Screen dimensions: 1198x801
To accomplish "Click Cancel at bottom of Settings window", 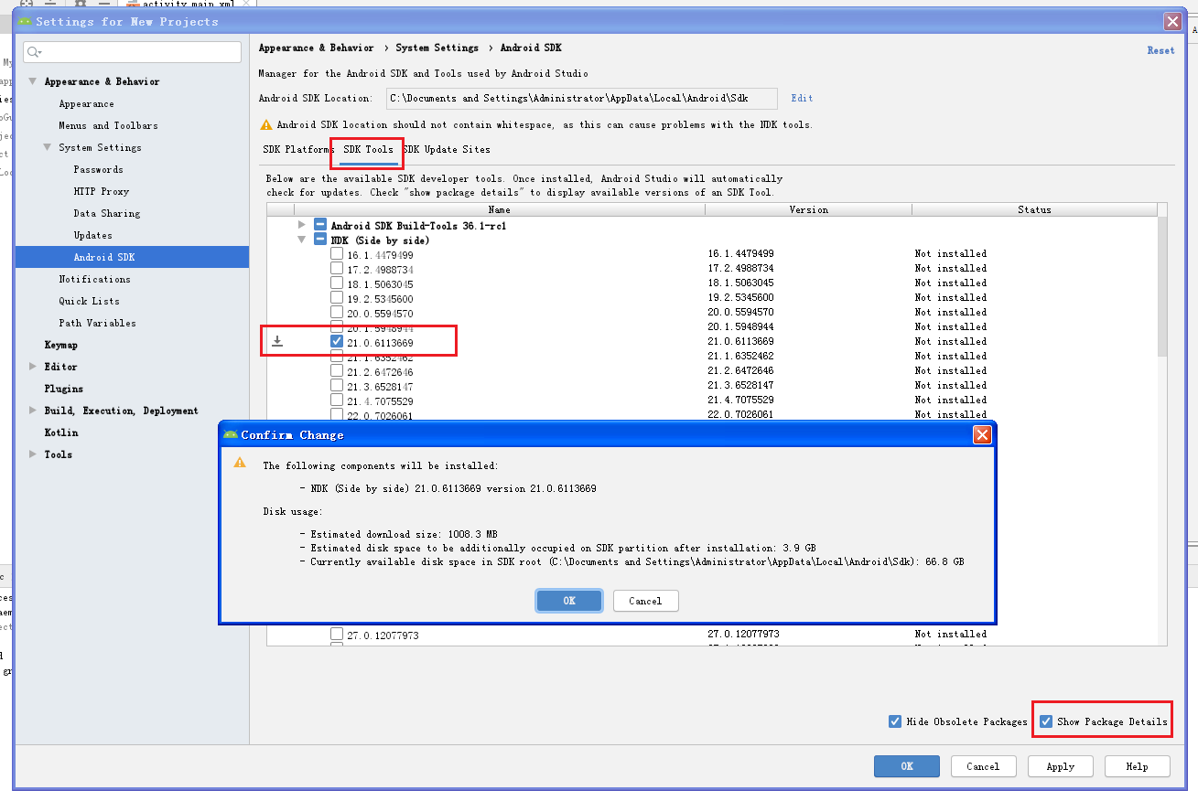I will coord(983,766).
